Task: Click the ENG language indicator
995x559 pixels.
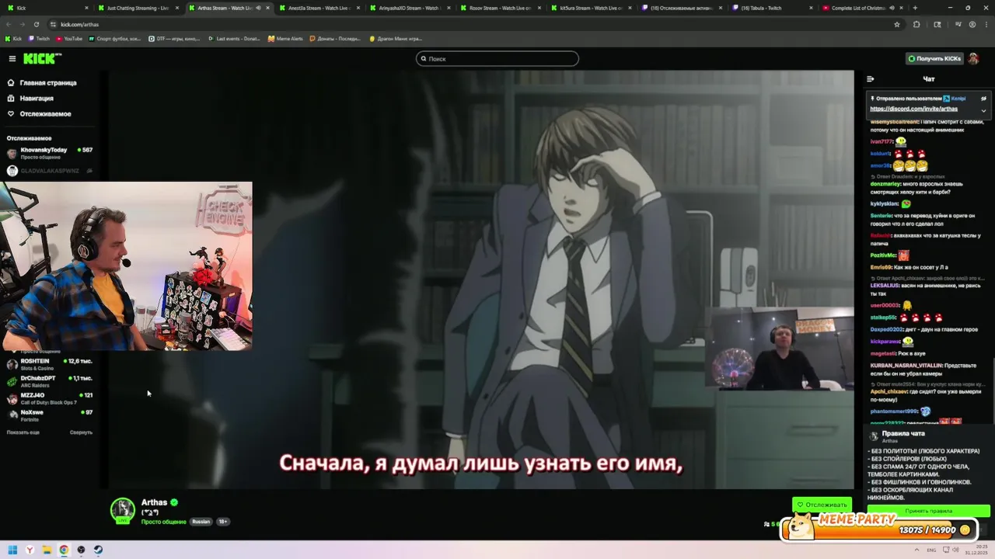Action: (931, 550)
